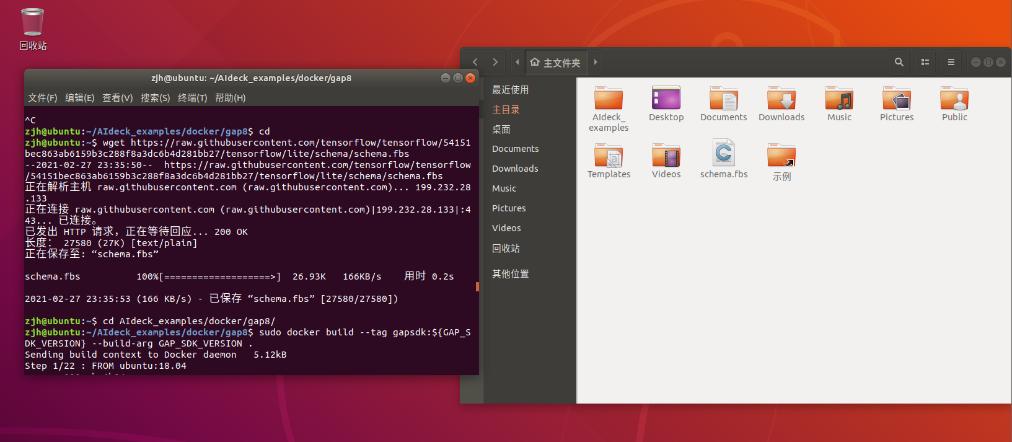
Task: Open the Templates folder icon
Action: pyautogui.click(x=609, y=156)
